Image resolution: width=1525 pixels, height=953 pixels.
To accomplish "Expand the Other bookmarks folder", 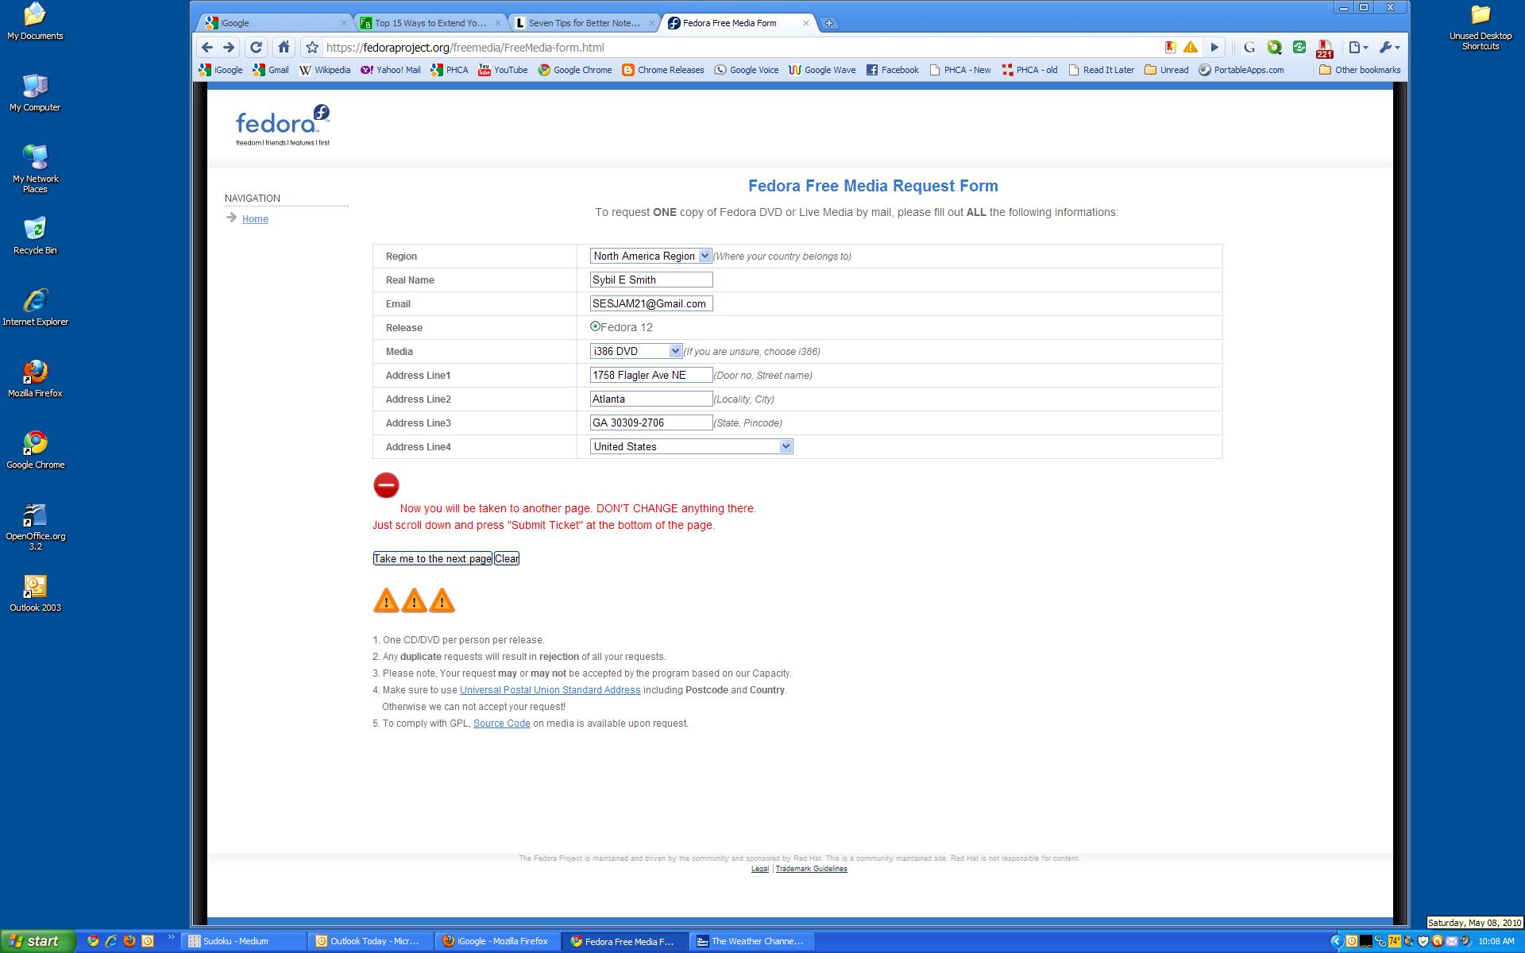I will pos(1360,70).
